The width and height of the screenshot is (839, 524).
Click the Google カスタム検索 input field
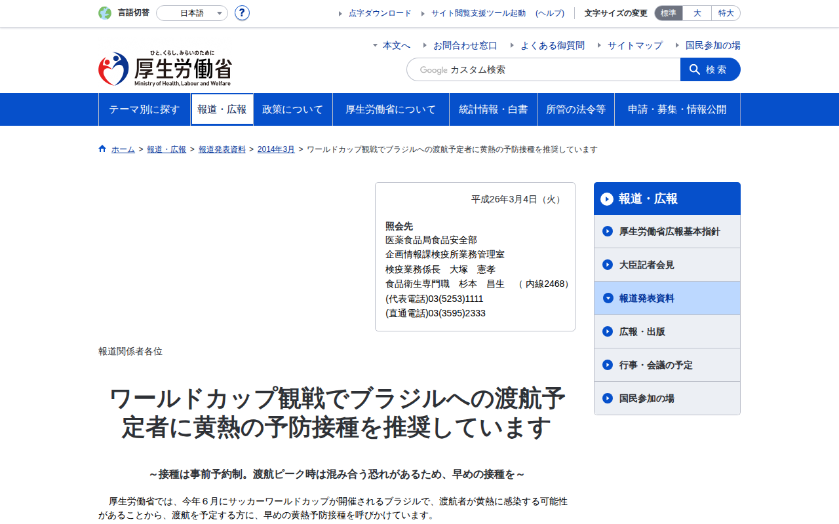coord(543,69)
